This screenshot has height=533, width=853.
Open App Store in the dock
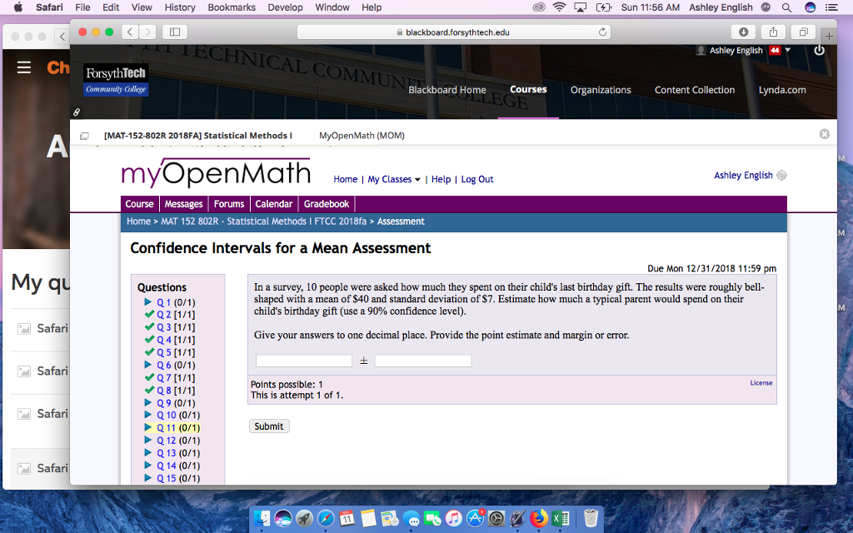click(x=475, y=518)
